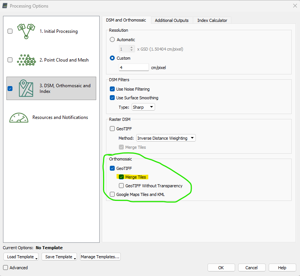
Task: Open the Index Calculator tab
Action: click(212, 20)
